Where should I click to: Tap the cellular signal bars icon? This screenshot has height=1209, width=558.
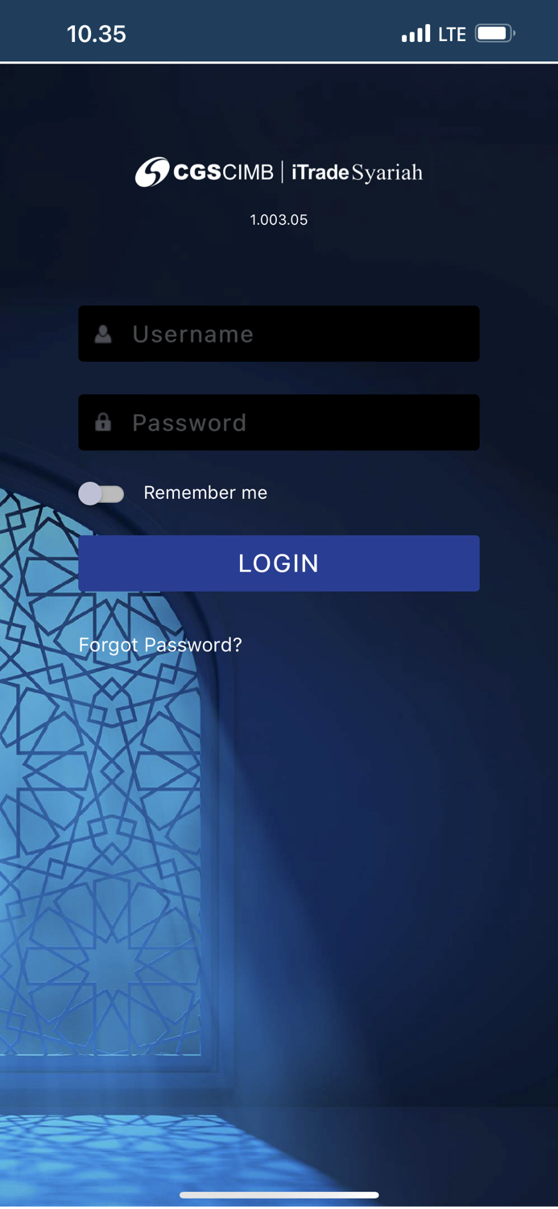tap(416, 33)
